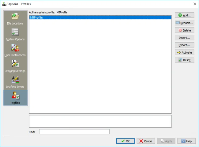The height and width of the screenshot is (147, 199).
Task: Confirm the dialog with OK
Action: (x=125, y=141)
